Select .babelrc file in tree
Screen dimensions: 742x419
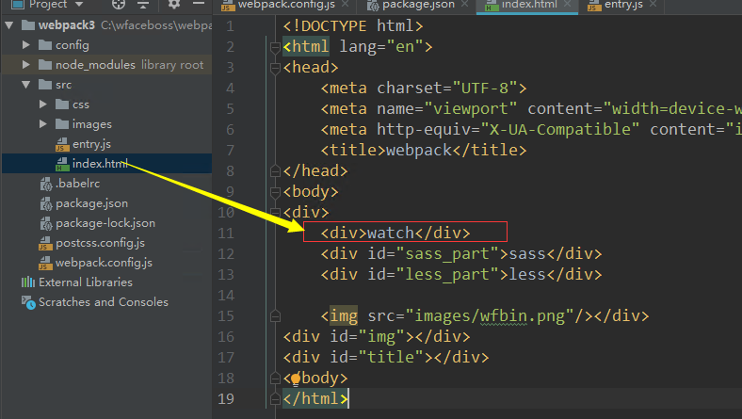77,184
